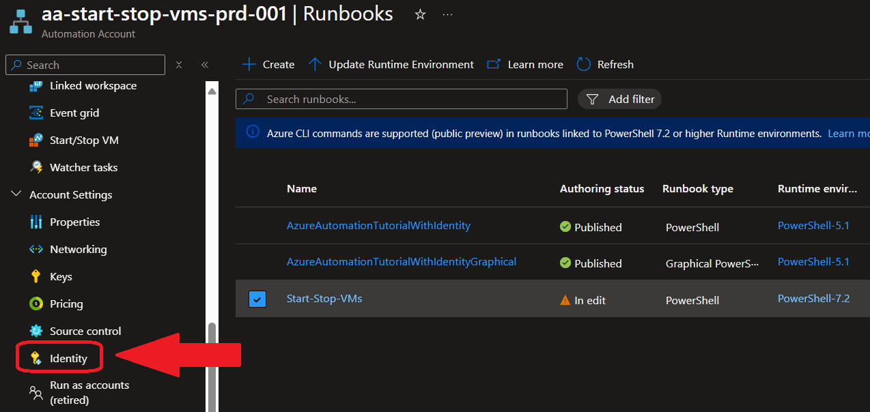Focus the Search runbooks field
This screenshot has height=412, width=870.
410,99
